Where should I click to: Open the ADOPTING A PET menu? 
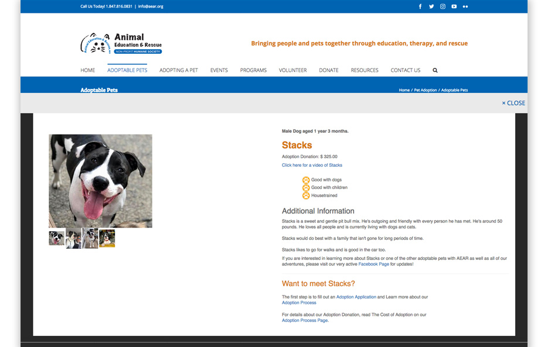tap(178, 70)
